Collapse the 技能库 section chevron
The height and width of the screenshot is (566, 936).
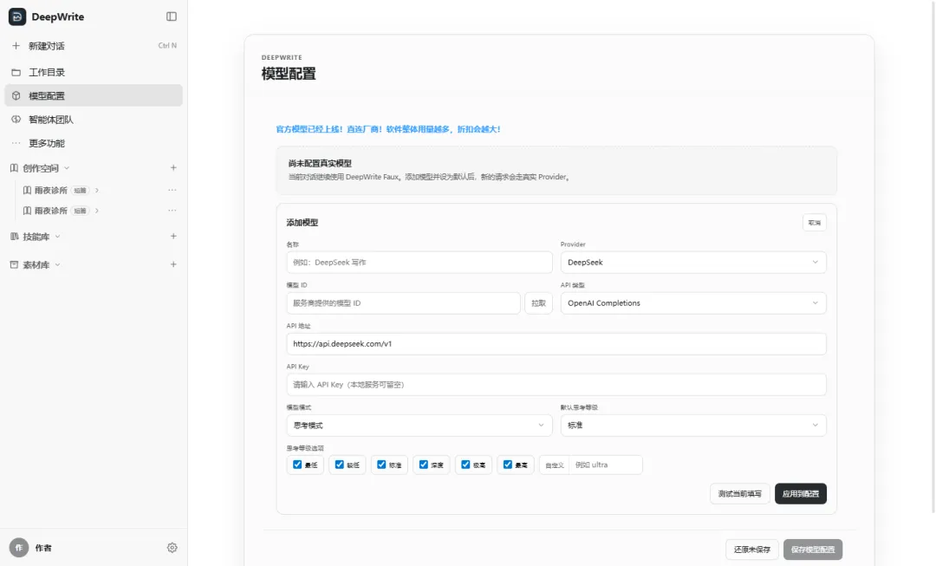coord(57,237)
